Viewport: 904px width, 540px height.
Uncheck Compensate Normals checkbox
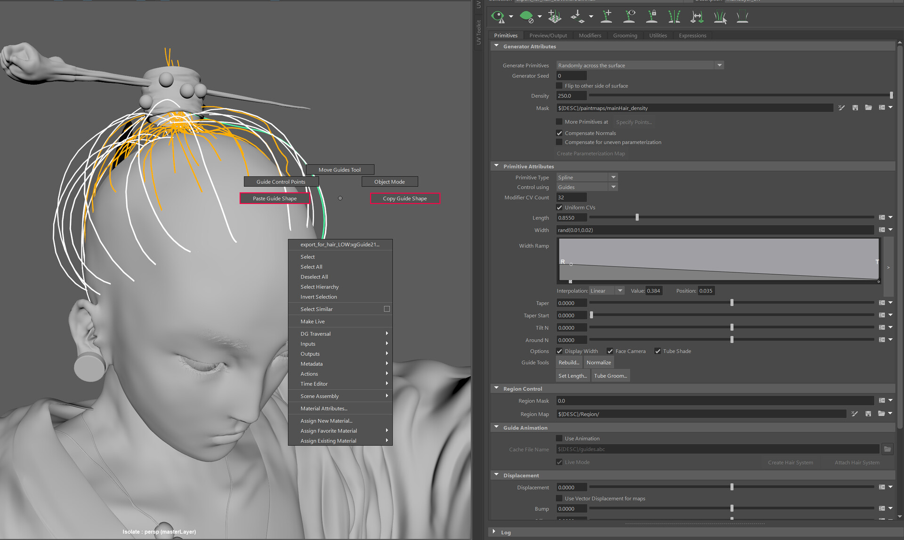click(559, 133)
